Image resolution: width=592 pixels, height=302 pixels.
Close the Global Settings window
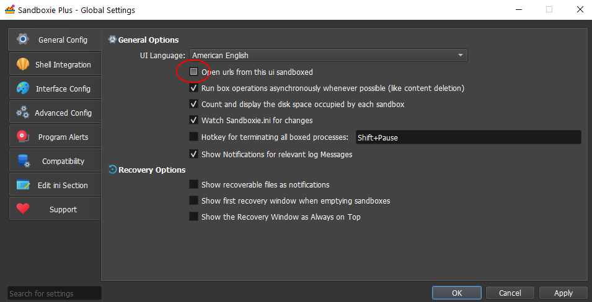tap(580, 10)
